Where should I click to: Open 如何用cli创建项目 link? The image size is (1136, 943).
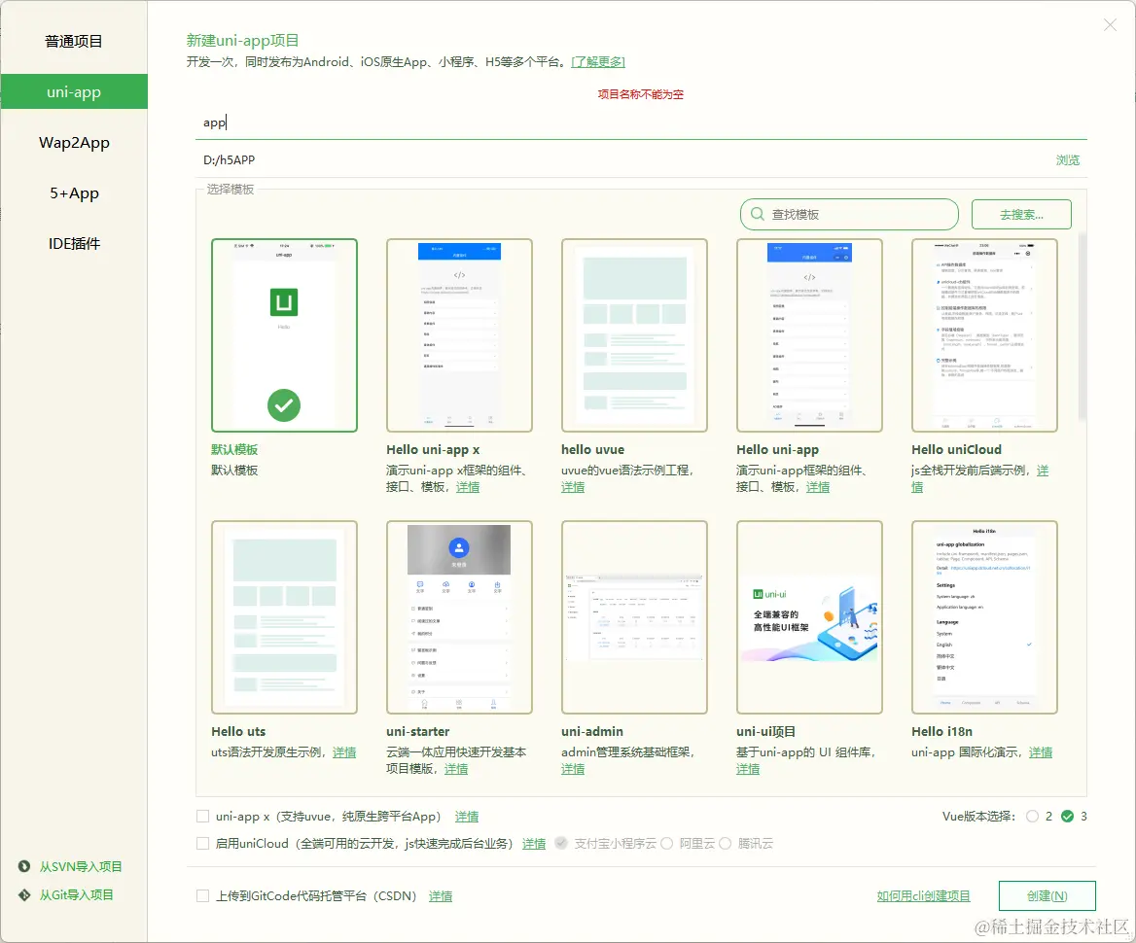point(923,896)
